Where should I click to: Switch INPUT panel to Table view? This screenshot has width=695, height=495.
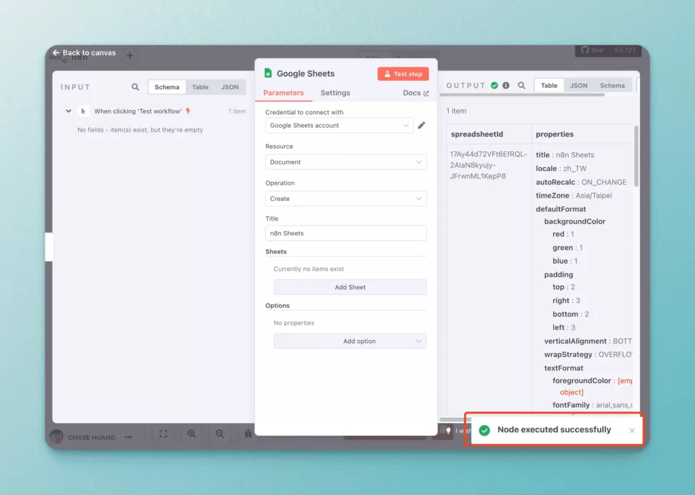(x=200, y=87)
